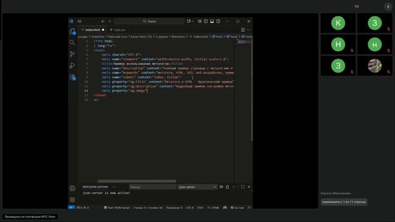
Task: Click the 'json-server is now active!' output line
Action: coord(107,193)
